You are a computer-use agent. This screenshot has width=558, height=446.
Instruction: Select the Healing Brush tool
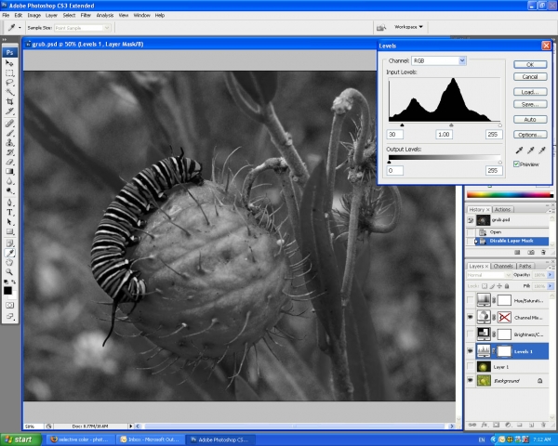[9, 124]
